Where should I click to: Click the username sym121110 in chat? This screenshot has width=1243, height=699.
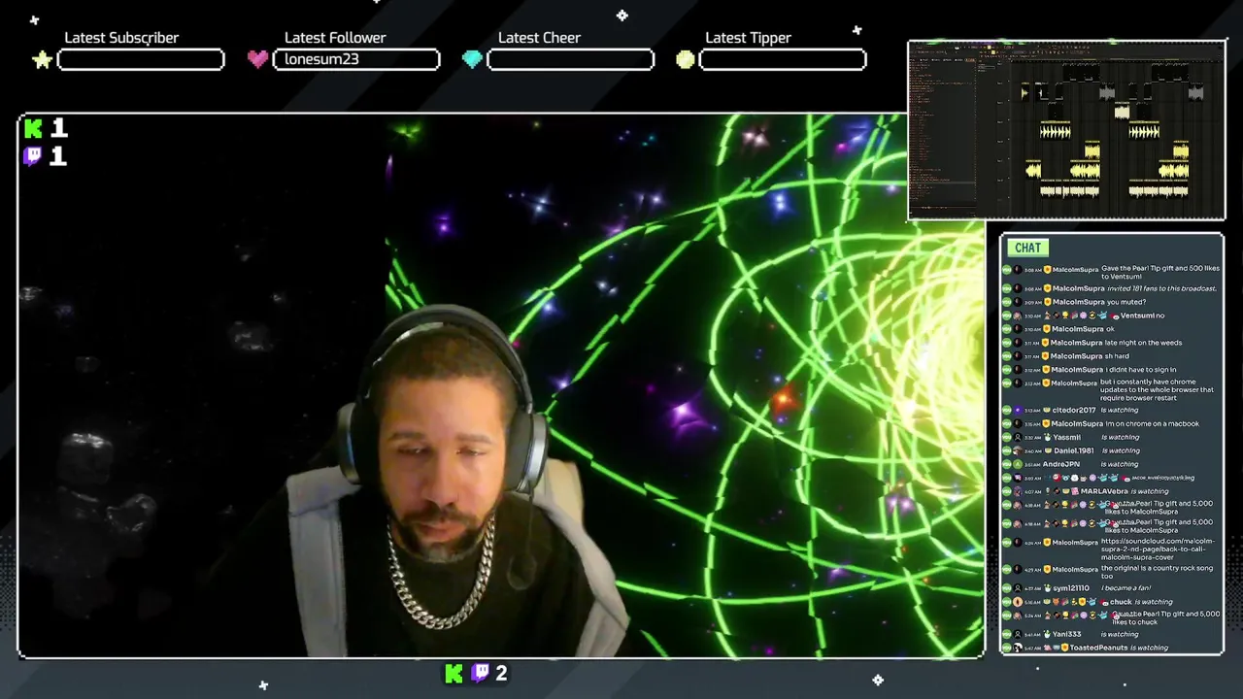tap(1071, 588)
